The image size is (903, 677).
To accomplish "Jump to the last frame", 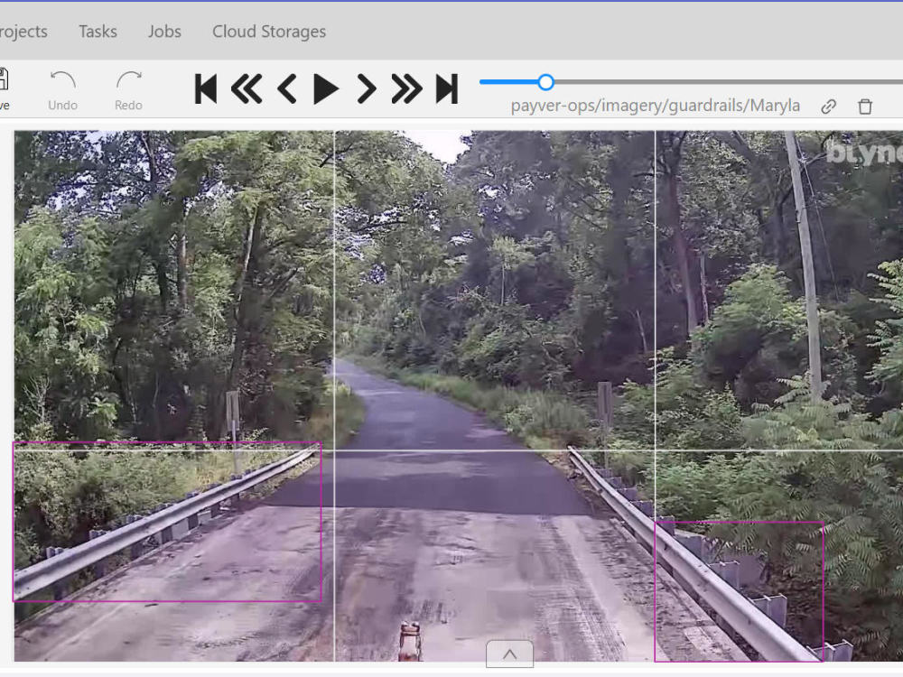I will (447, 88).
